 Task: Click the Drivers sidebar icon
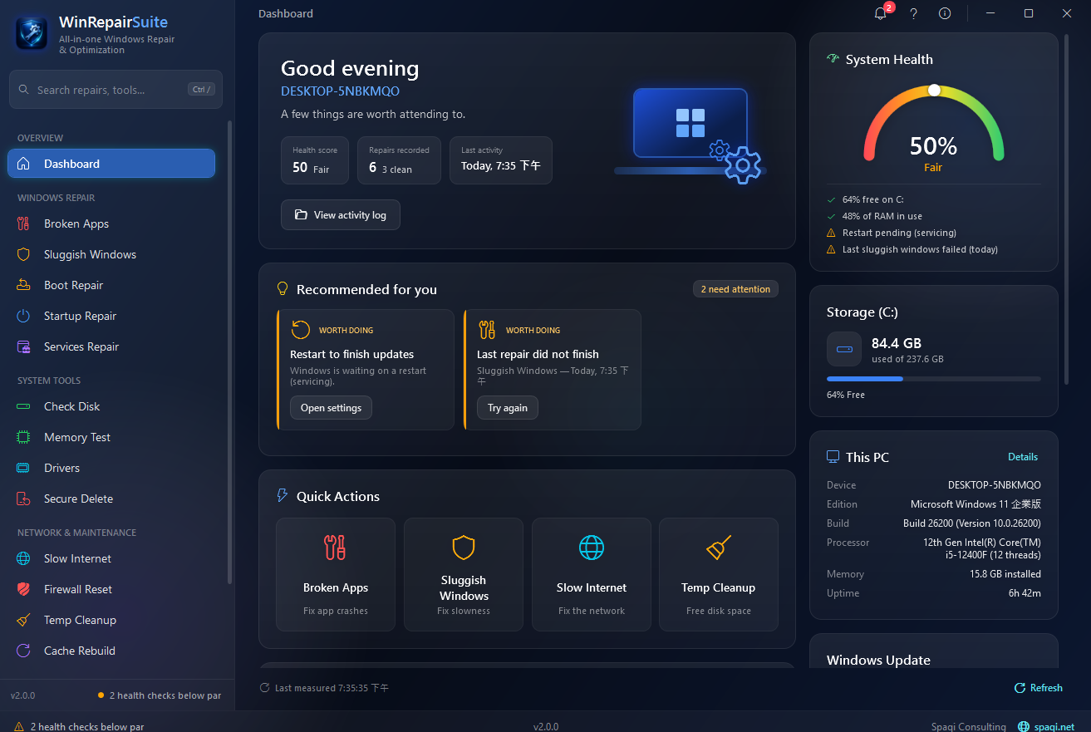coord(24,468)
